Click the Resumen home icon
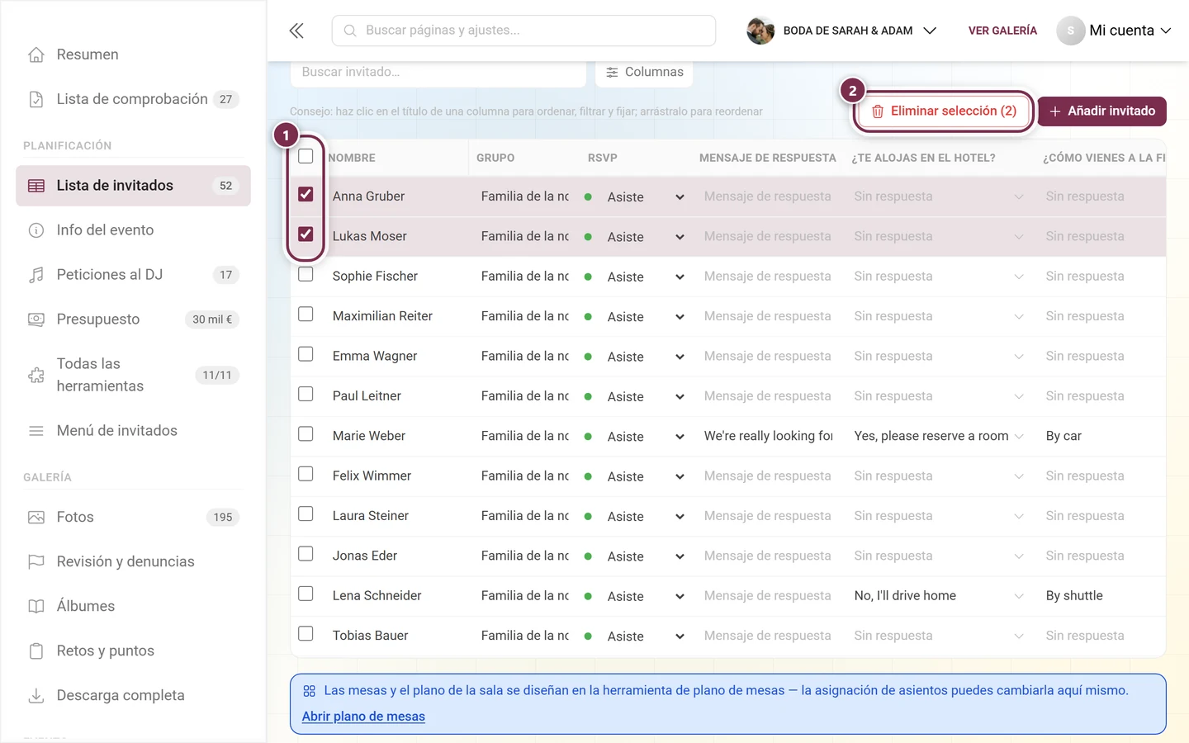Viewport: 1189px width, 743px height. [36, 54]
